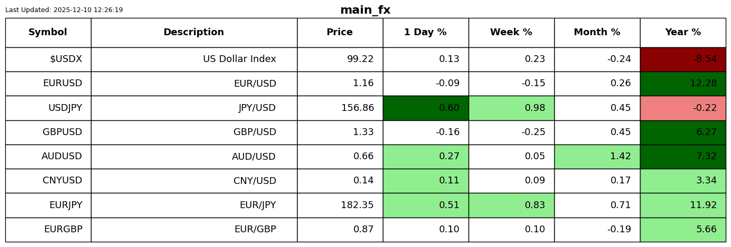Click the Month % column header
Viewport: 731px width, 247px height.
coord(597,33)
